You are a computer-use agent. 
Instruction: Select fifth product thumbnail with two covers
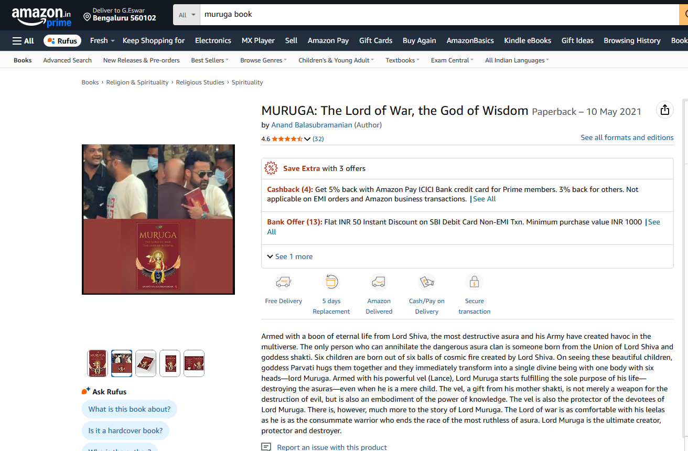194,363
